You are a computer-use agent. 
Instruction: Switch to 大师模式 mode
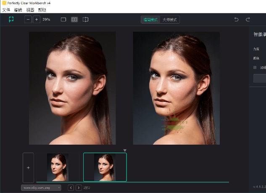point(170,19)
